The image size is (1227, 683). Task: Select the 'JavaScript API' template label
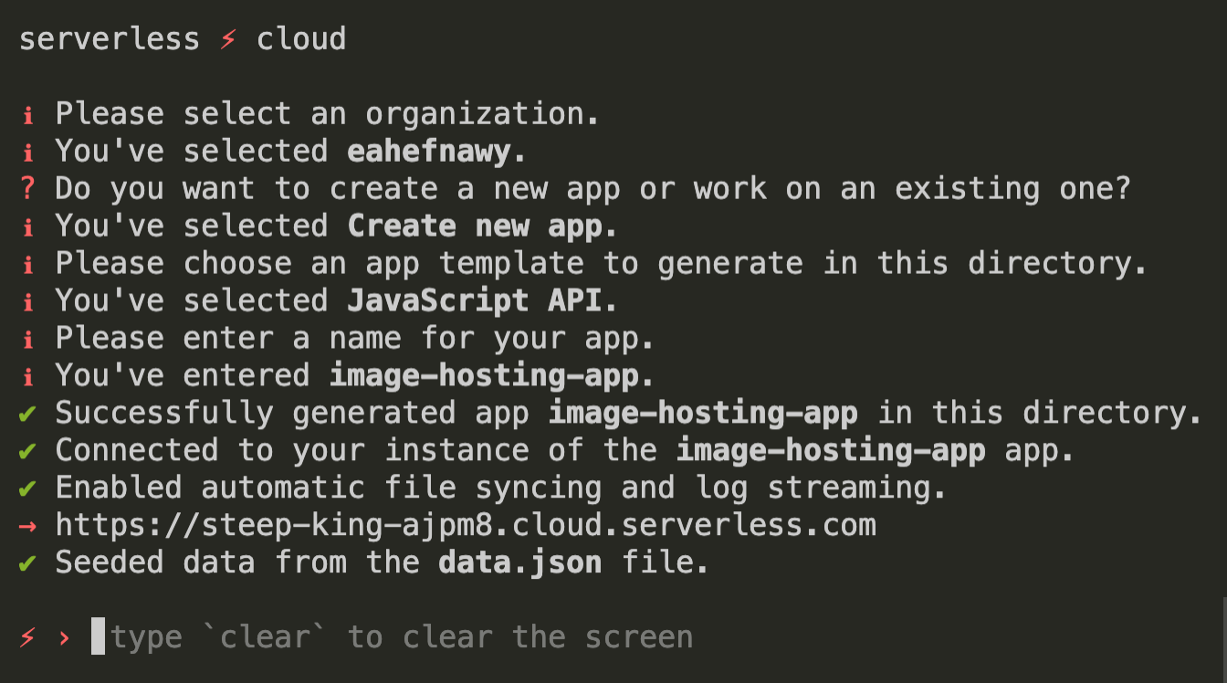468,300
